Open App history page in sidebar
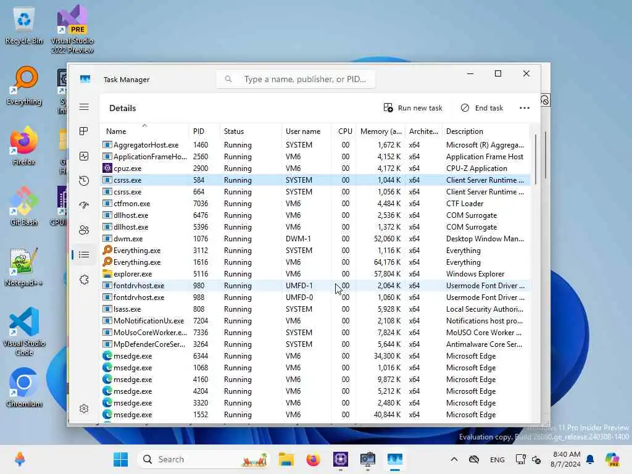Screen dimensions: 632x474 pos(84,181)
